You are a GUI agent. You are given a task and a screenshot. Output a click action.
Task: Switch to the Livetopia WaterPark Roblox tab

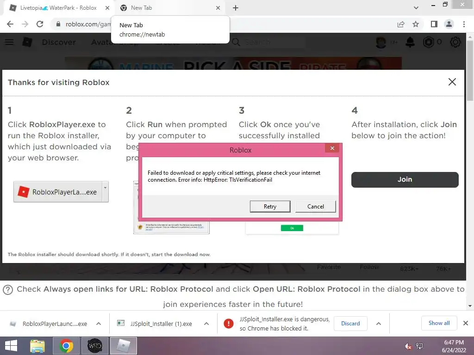point(58,8)
